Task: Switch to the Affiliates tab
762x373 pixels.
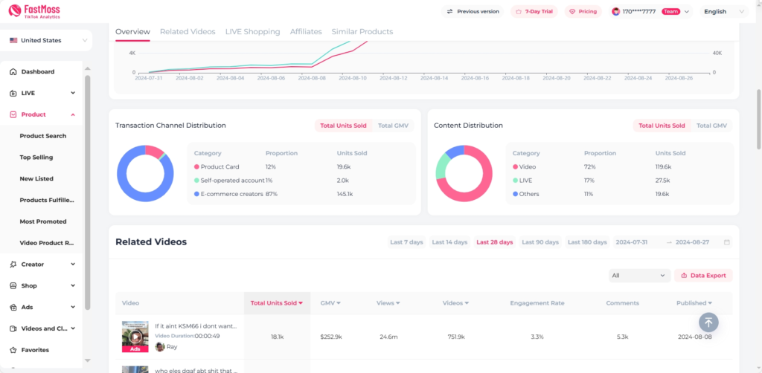Action: (306, 32)
